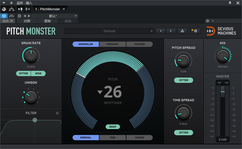
Task: Click the Unison knob
Action: tap(31, 97)
